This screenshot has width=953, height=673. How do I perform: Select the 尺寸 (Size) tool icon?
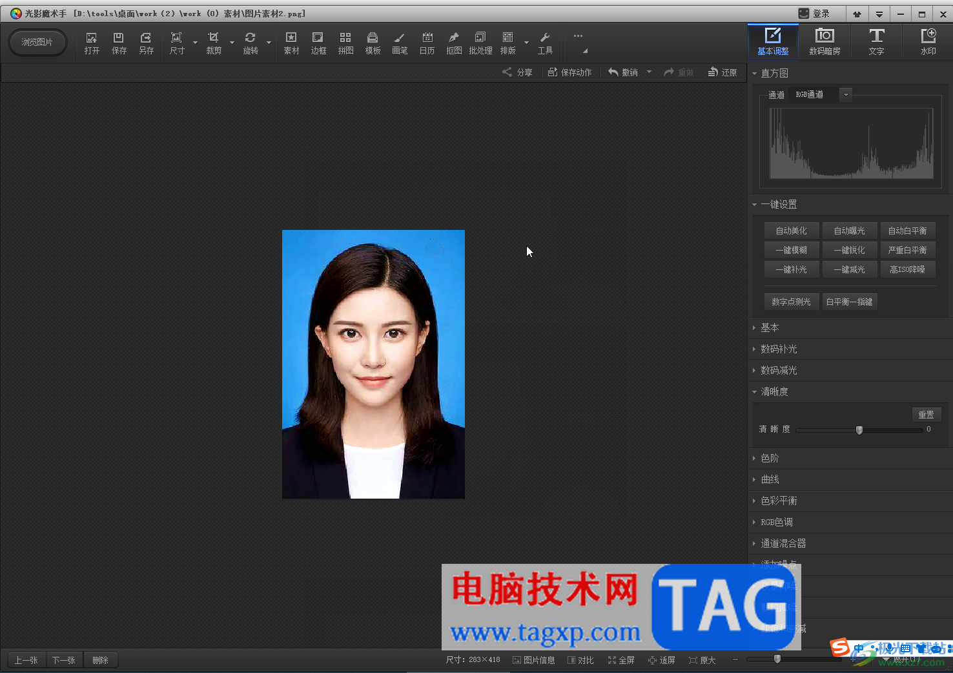[x=177, y=43]
